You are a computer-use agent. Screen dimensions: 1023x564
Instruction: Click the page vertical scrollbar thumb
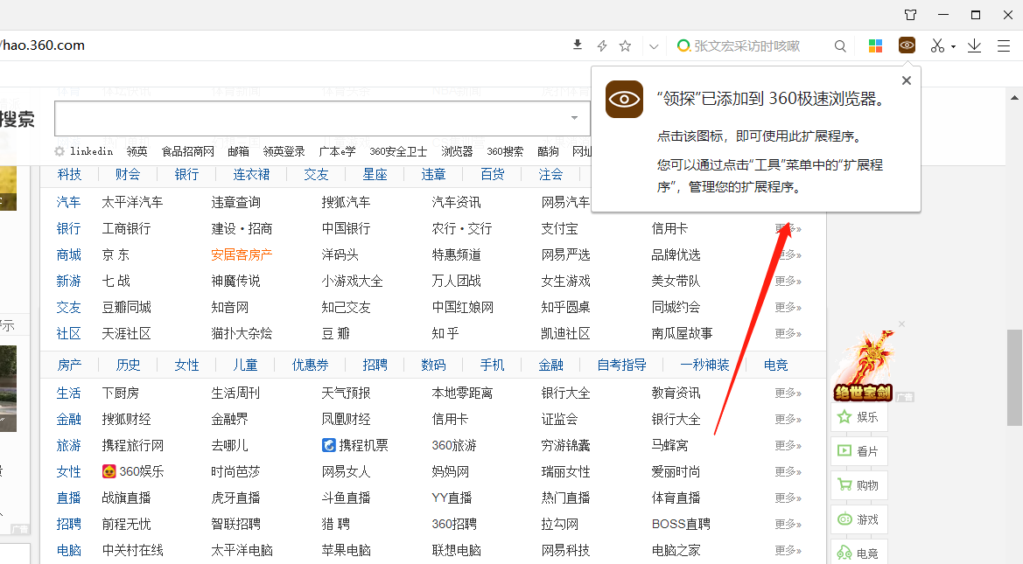[1014, 378]
